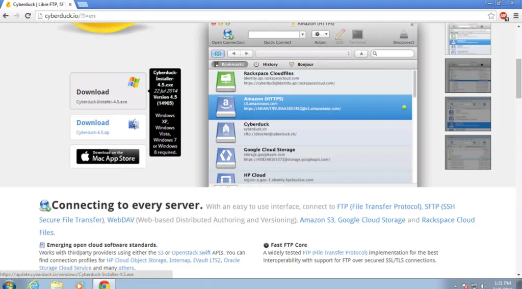Image resolution: width=522 pixels, height=289 pixels.
Task: Open the Oracle Storage Cloud Service link
Action: point(139,264)
